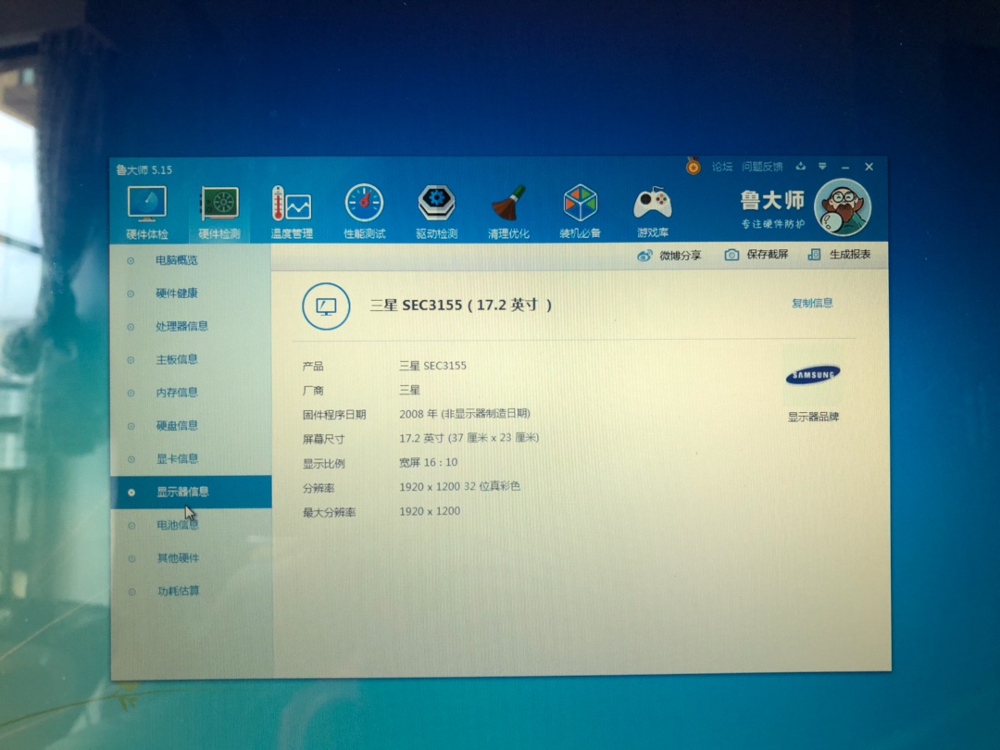
Task: Open the 论坛 forum link
Action: pos(722,167)
